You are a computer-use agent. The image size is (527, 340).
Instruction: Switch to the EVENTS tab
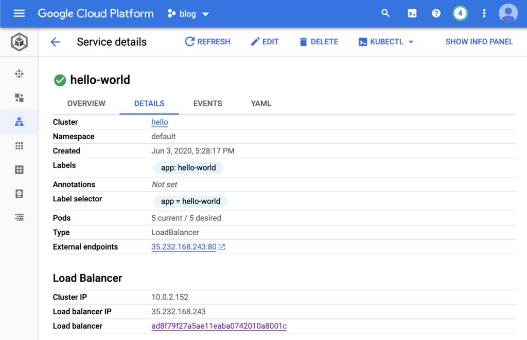click(207, 104)
